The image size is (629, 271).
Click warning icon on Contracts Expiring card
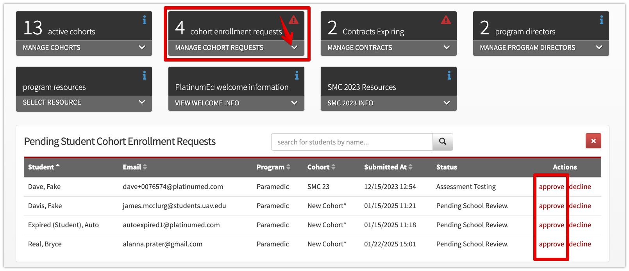(446, 20)
